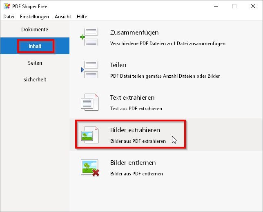Choose the Text extrahieren title

tap(132, 98)
